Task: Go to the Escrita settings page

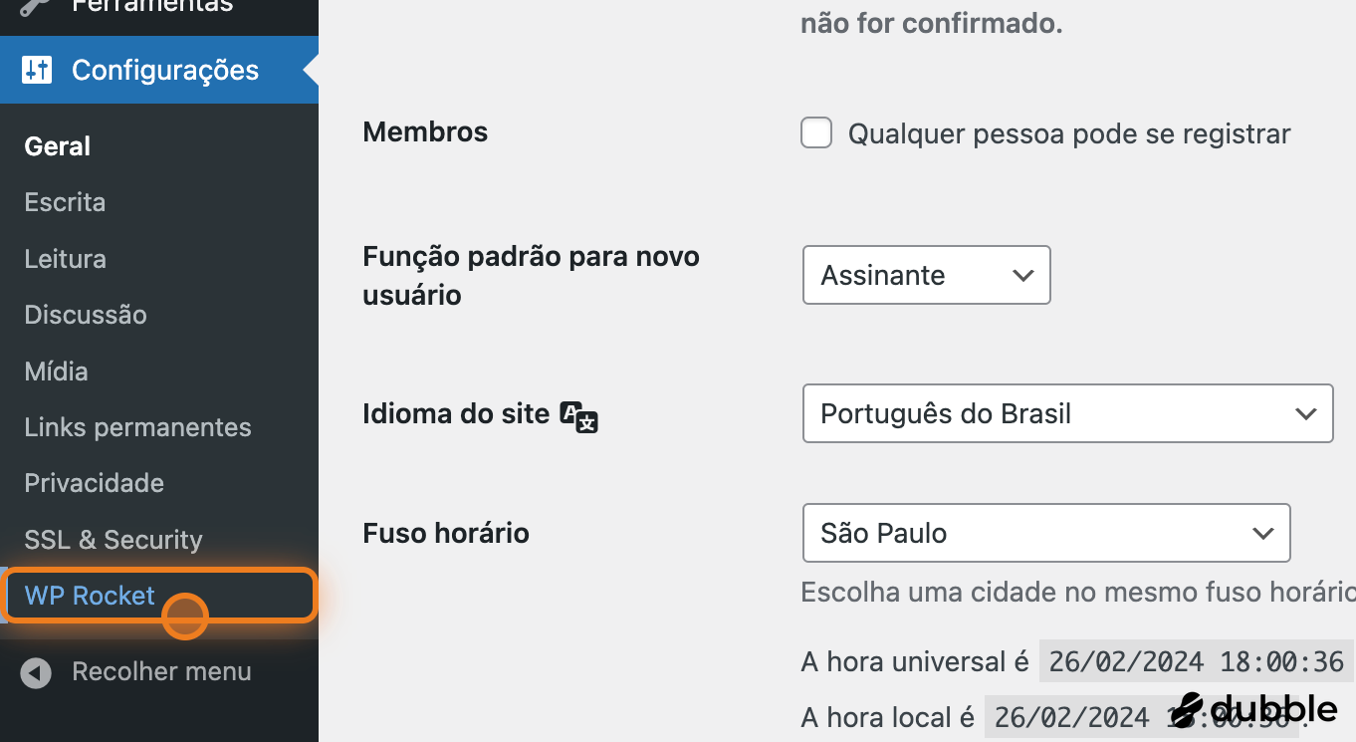Action: pos(65,202)
